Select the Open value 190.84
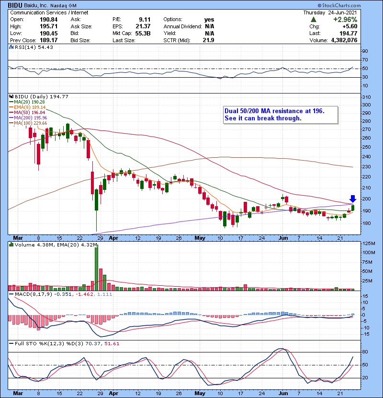This screenshot has height=398, width=383. (x=49, y=20)
